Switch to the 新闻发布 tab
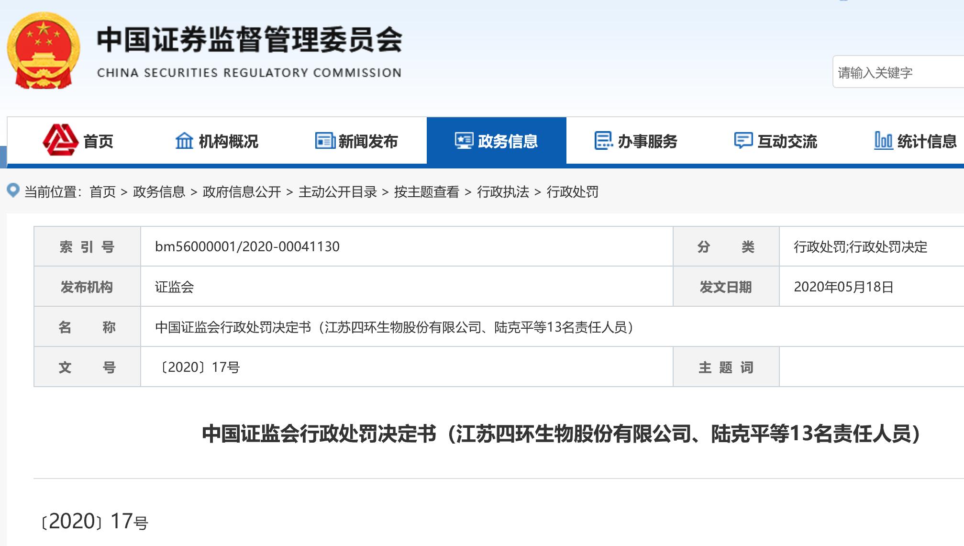This screenshot has width=964, height=546. coord(367,142)
